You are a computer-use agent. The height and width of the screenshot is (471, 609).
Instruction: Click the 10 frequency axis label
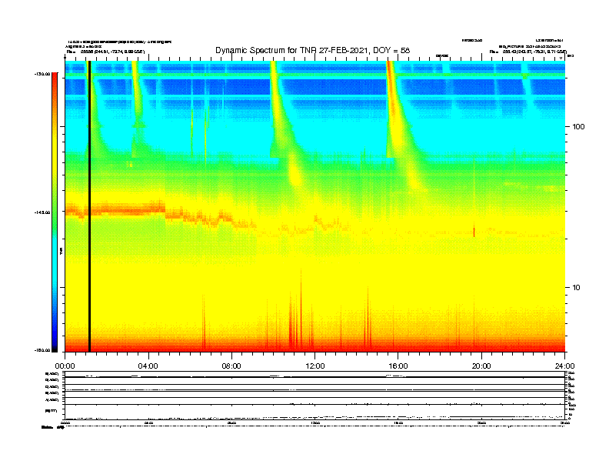point(577,288)
